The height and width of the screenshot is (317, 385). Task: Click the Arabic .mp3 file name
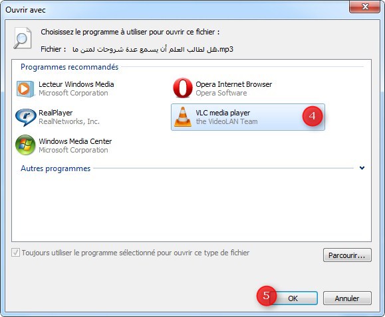click(153, 49)
